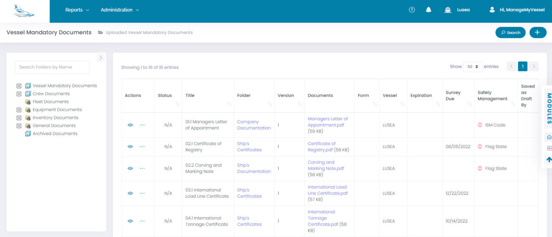The image size is (552, 237).
Task: Open the Reports menu
Action: click(x=77, y=10)
